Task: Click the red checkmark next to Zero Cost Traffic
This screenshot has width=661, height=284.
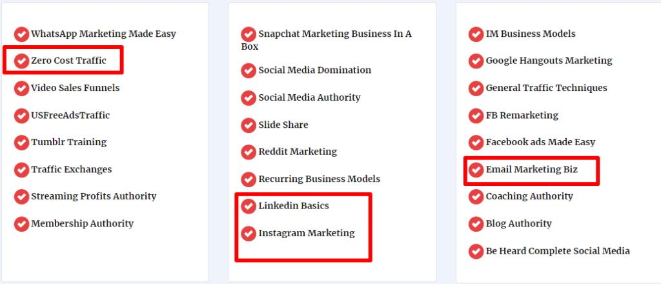Action: coord(21,61)
